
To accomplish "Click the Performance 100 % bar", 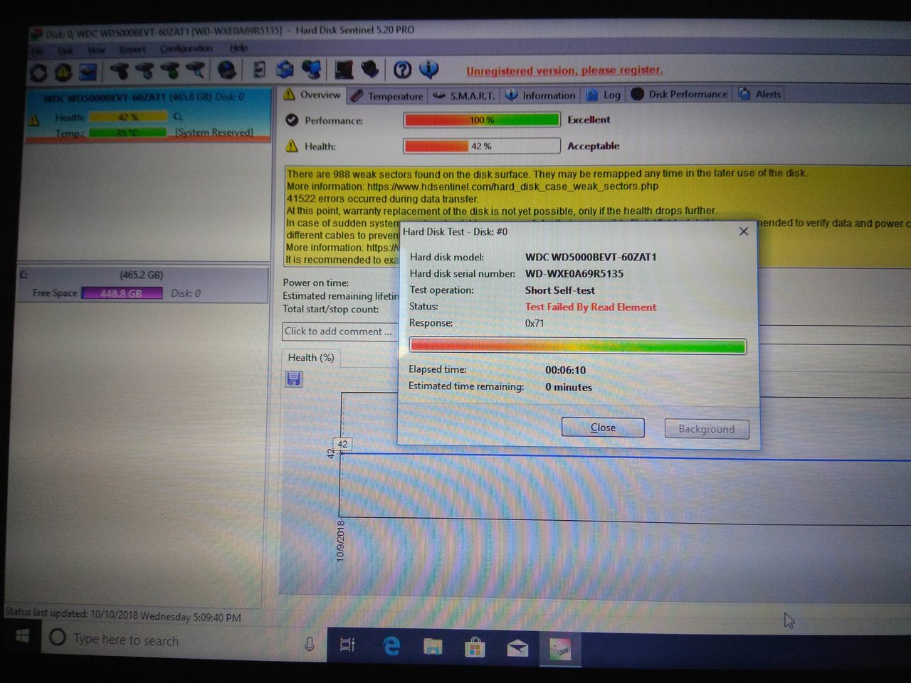I will [x=482, y=120].
